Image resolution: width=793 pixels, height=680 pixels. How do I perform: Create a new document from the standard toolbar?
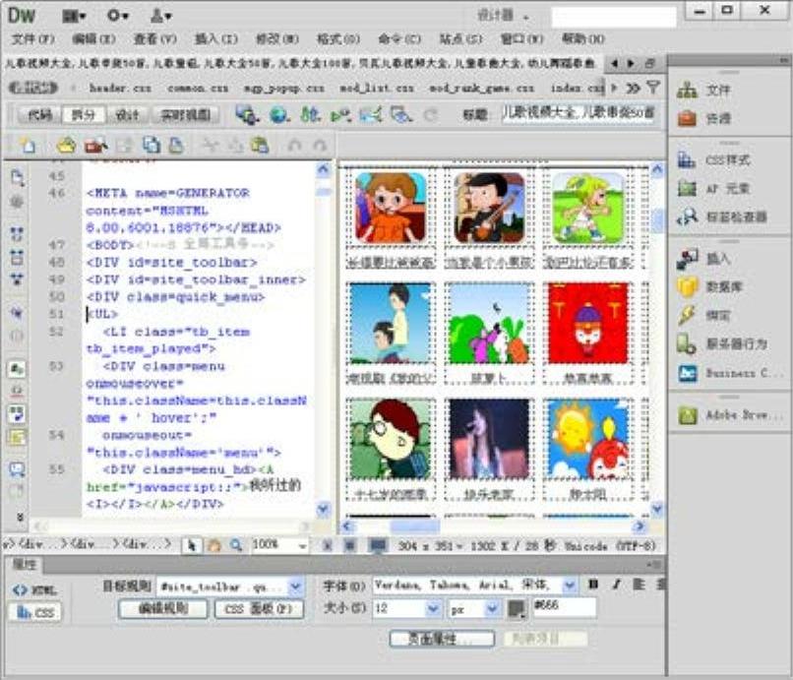pos(28,146)
